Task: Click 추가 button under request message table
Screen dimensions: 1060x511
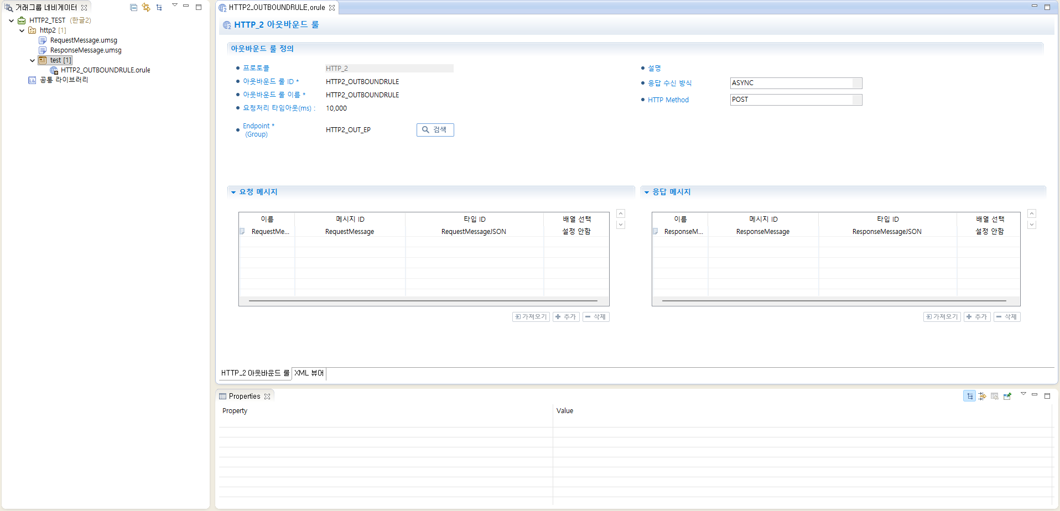Action: (565, 317)
